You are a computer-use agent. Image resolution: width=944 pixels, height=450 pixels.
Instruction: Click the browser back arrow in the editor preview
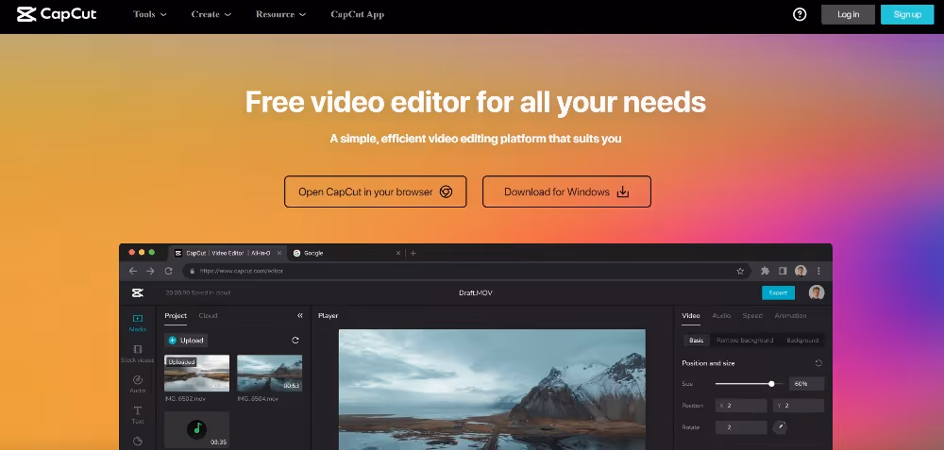click(133, 272)
